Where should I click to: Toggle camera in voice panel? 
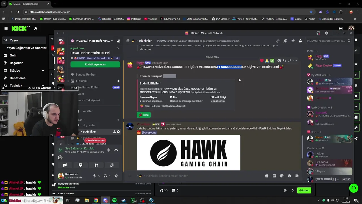65,165
